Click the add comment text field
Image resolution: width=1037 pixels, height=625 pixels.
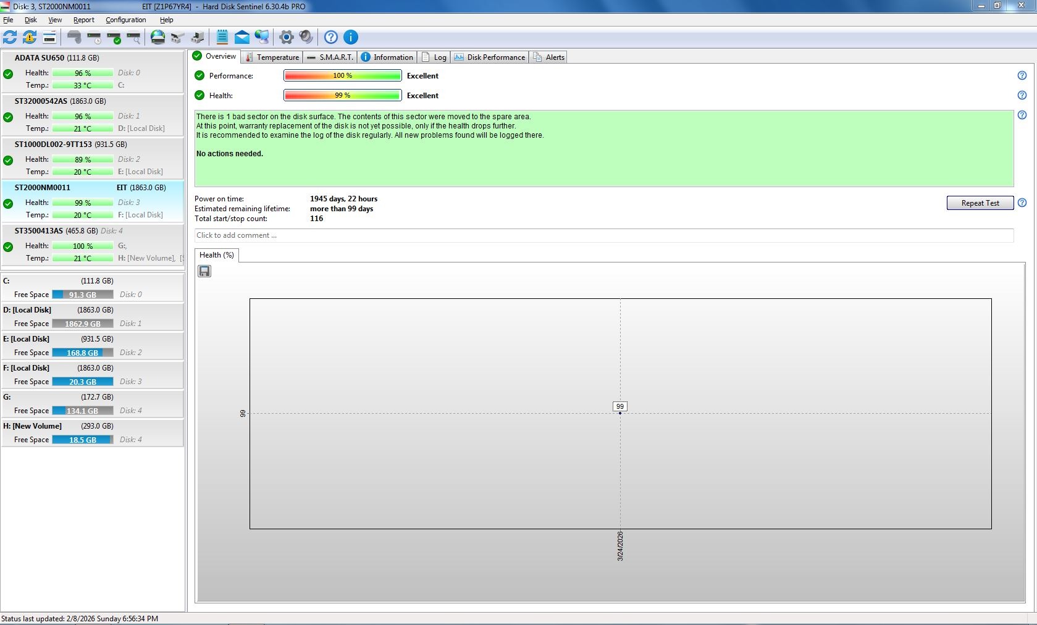coord(603,235)
